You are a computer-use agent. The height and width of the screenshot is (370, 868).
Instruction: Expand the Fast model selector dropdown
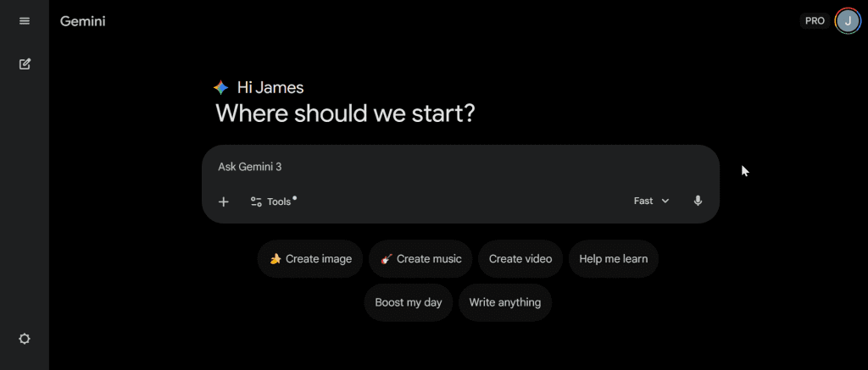pyautogui.click(x=651, y=201)
